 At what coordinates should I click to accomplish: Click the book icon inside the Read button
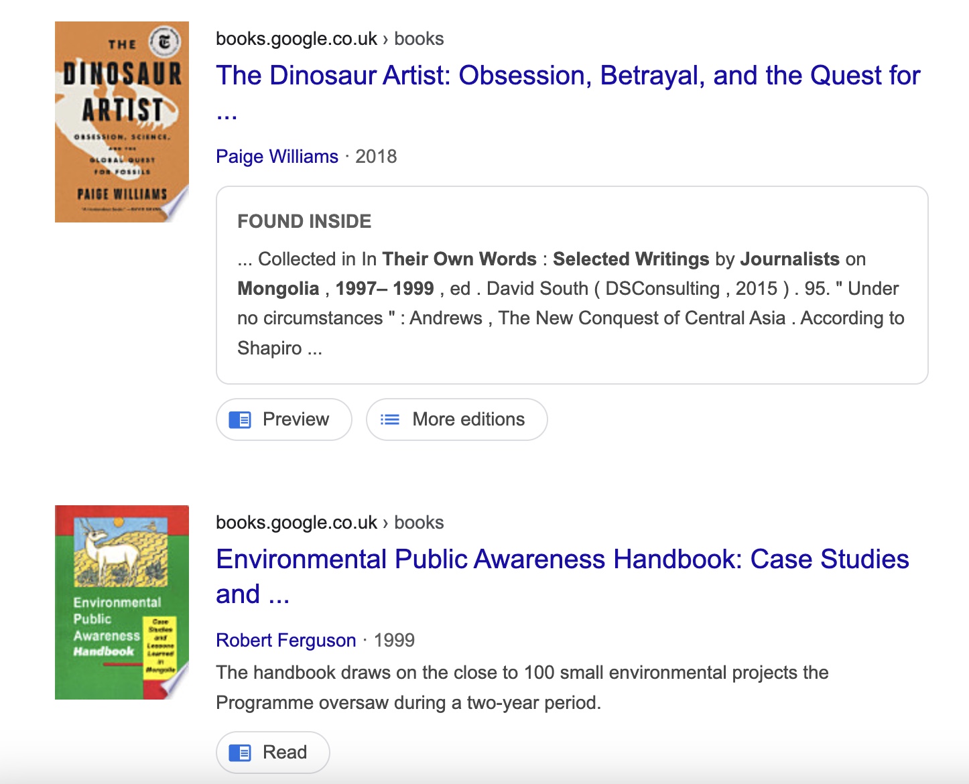pyautogui.click(x=240, y=753)
